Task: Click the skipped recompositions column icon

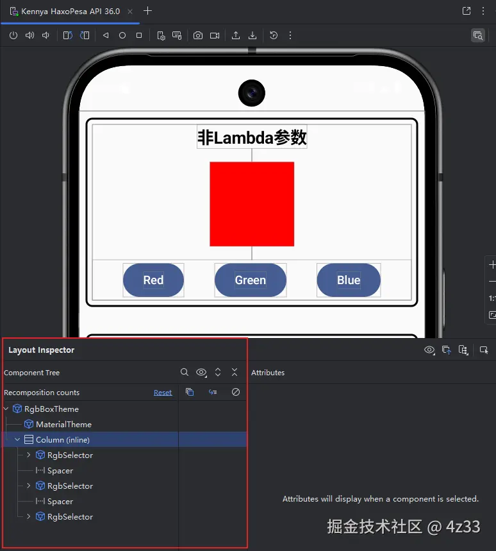Action: (213, 392)
